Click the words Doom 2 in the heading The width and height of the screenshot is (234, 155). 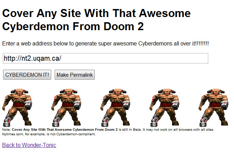[124, 26]
